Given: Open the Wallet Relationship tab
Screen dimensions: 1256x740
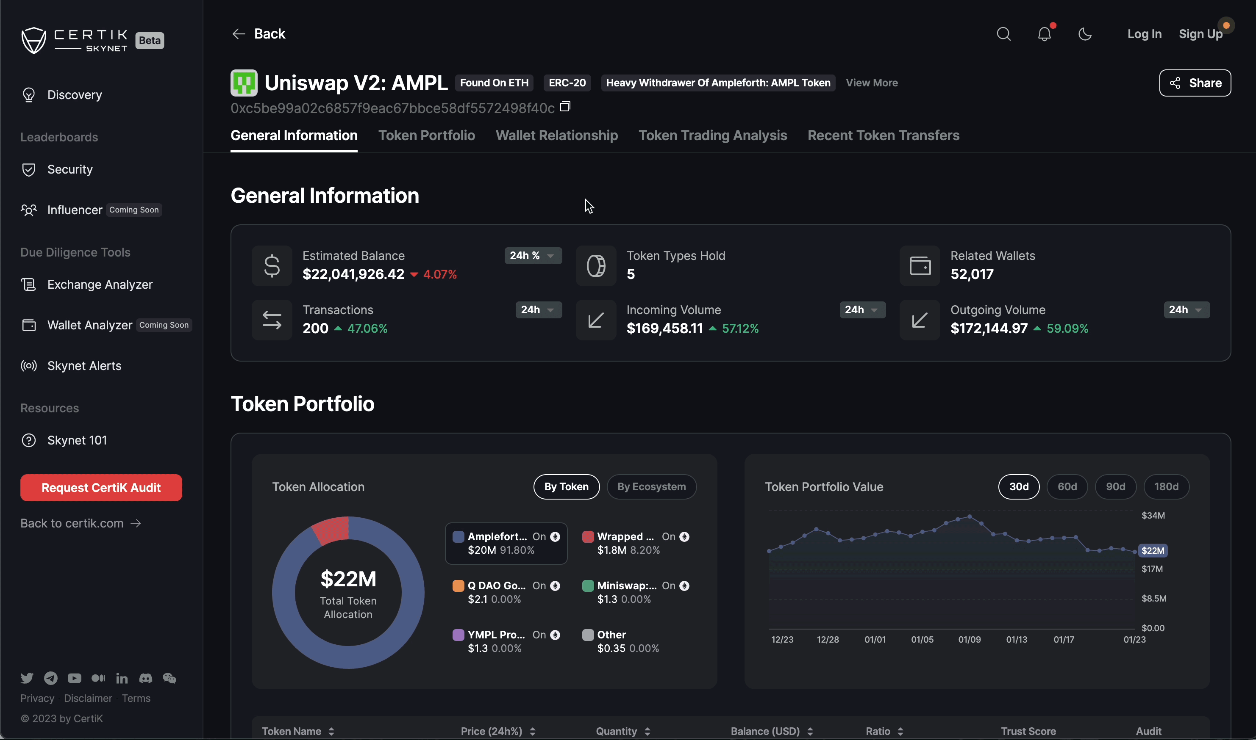Looking at the screenshot, I should [556, 135].
